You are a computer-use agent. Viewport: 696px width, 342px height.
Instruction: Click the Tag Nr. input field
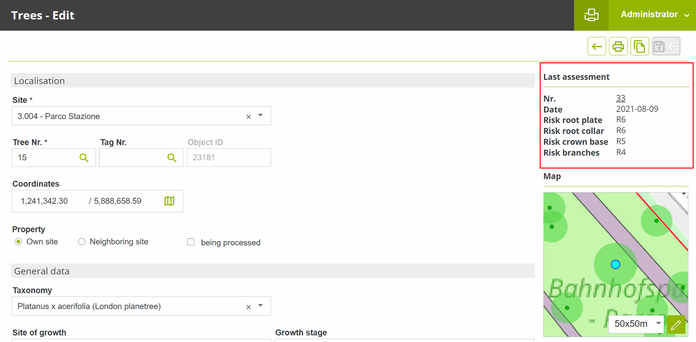pos(132,158)
